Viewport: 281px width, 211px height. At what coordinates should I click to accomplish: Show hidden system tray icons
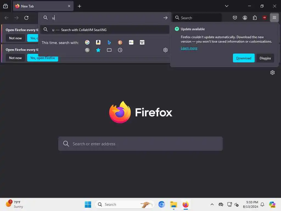coord(212,204)
